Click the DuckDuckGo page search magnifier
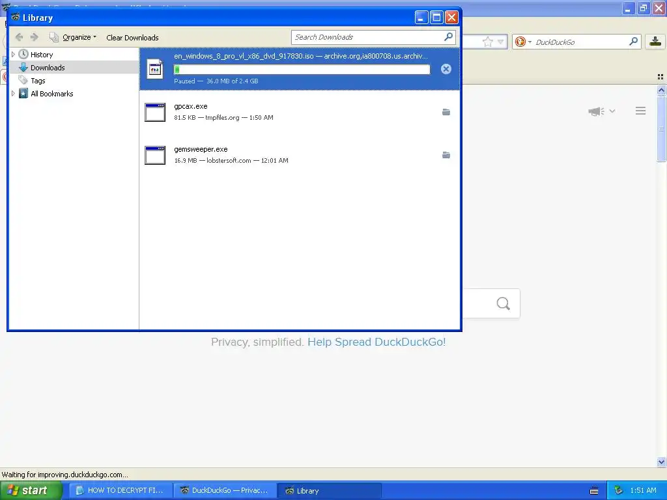667x500 pixels. pyautogui.click(x=504, y=303)
